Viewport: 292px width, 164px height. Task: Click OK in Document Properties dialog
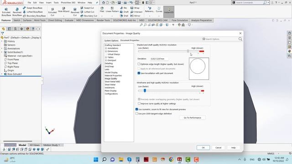[203, 148]
